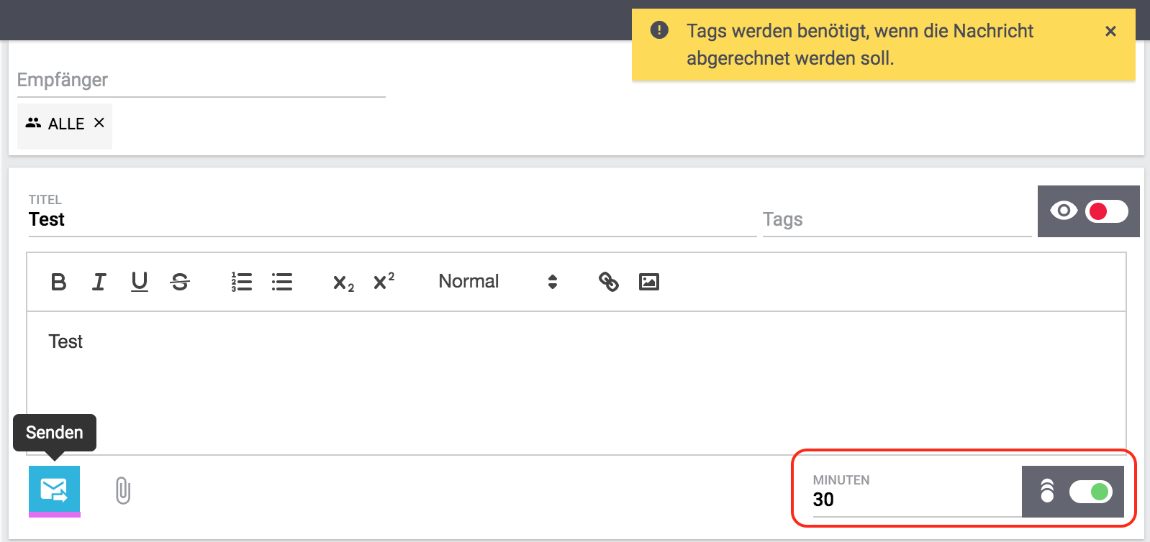Remove the ALLE recipient chip
The image size is (1150, 542).
pyautogui.click(x=99, y=123)
